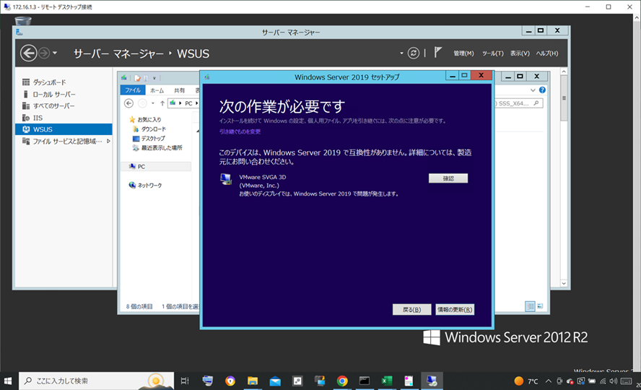Open Excel from the taskbar
The width and height of the screenshot is (641, 390).
click(386, 381)
